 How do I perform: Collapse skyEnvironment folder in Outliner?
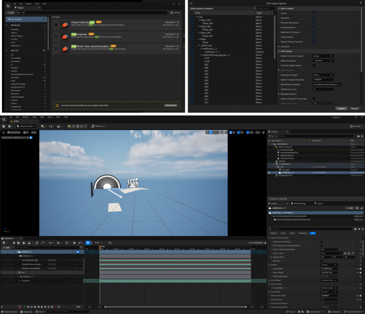tap(274, 147)
